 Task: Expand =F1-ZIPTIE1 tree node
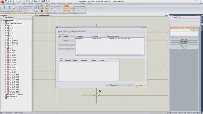coord(6,51)
